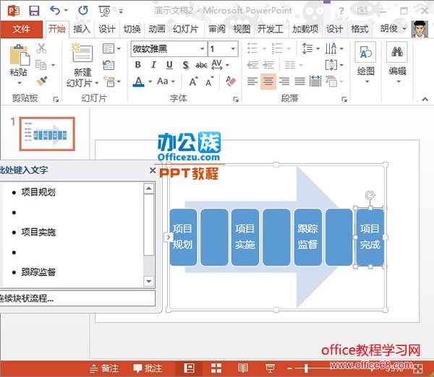The width and height of the screenshot is (434, 377).
Task: Close the SmartArt text pane
Action: tap(153, 170)
